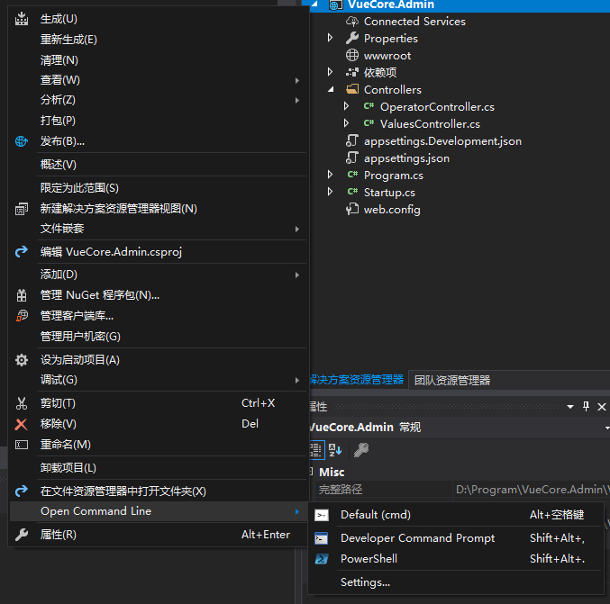Viewport: 610px width, 604px height.
Task: Choose 管理用户机密(G) menu item
Action: (159, 336)
